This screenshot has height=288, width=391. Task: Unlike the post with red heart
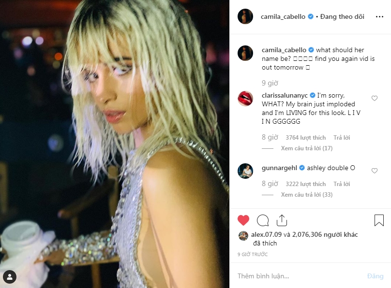coord(243,220)
